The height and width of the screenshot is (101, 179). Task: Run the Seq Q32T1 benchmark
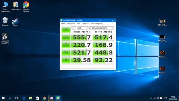tap(66, 37)
